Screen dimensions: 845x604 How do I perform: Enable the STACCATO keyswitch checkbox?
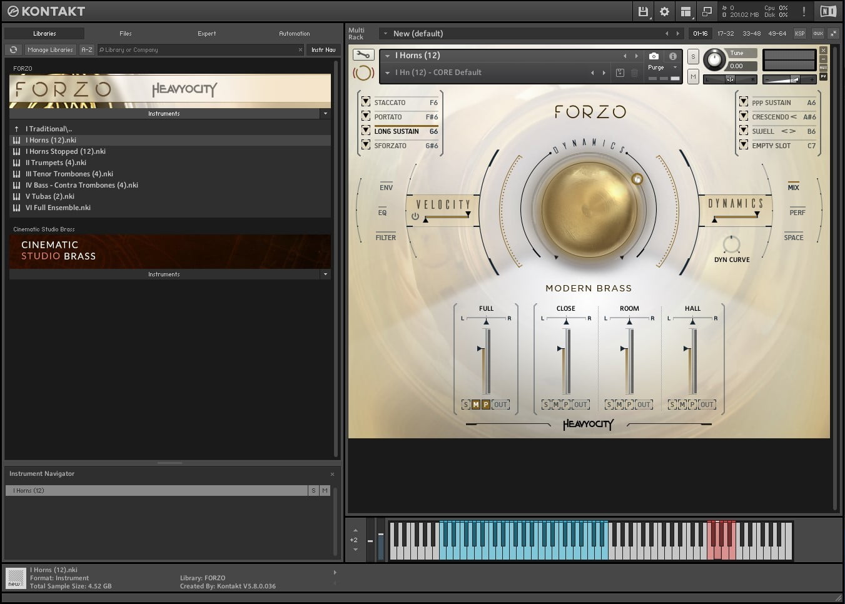pos(366,101)
